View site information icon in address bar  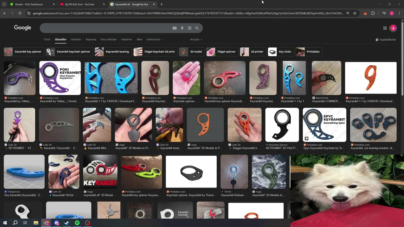tap(29, 13)
